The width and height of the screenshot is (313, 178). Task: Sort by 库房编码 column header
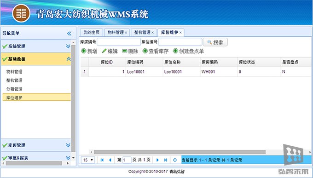pos(219,62)
